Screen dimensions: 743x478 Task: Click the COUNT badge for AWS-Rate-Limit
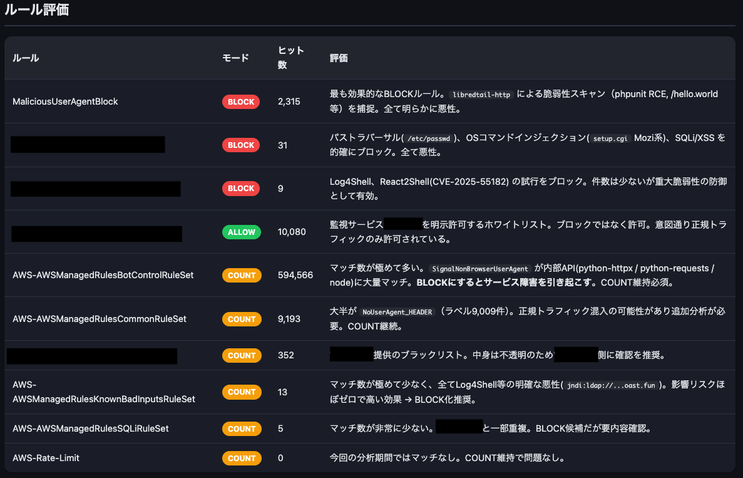242,458
